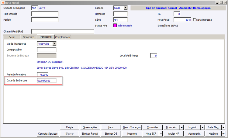Click the Não enviado status text

125,26
